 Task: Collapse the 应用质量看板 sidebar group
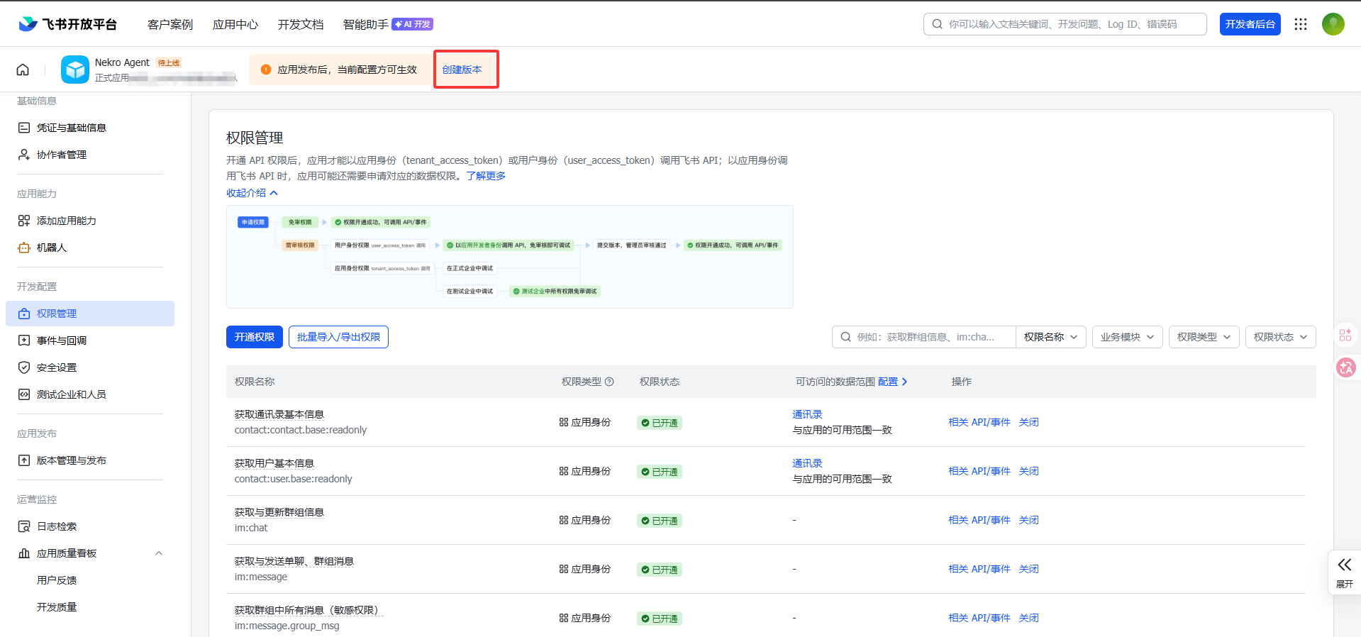[x=159, y=553]
